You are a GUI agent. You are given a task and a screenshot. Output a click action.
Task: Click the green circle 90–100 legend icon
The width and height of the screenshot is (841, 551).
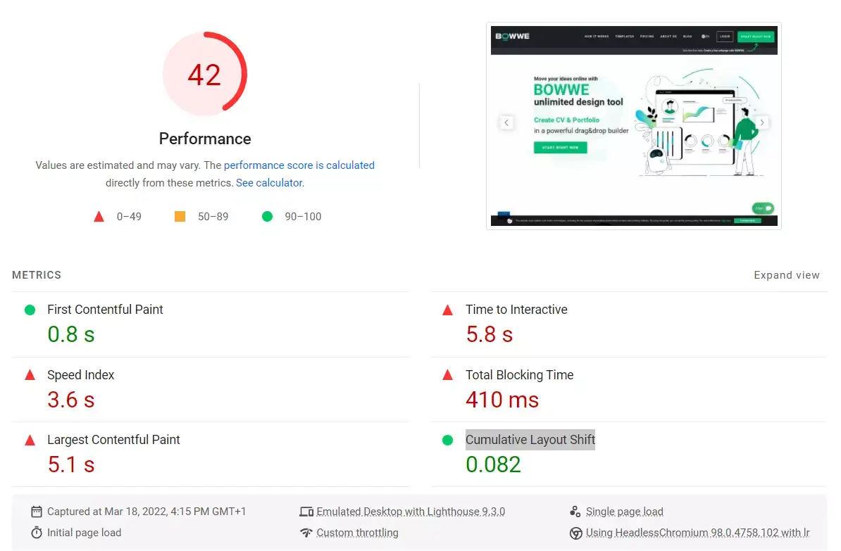[x=267, y=217]
